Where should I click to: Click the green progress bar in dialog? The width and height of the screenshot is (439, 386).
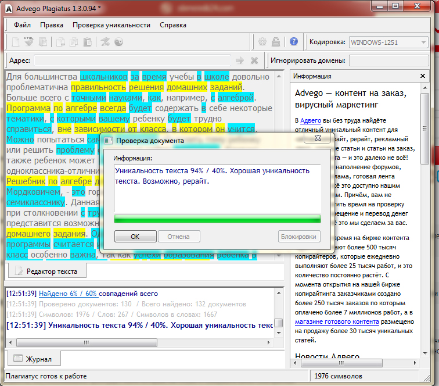click(217, 219)
